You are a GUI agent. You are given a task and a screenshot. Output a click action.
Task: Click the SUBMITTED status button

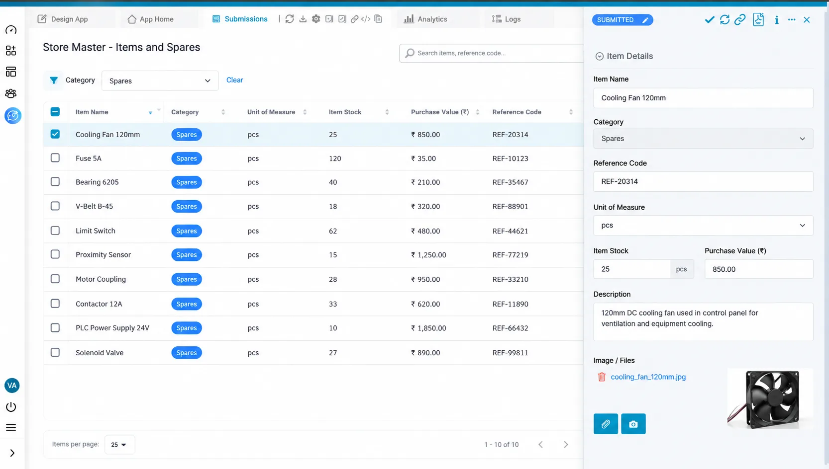click(x=622, y=20)
